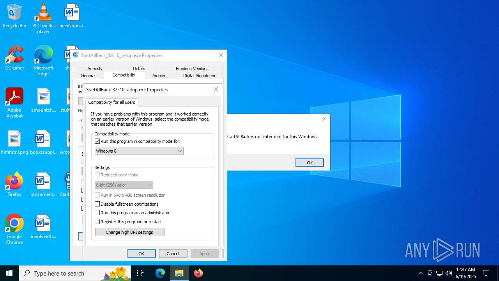
Task: Toggle Run in 640 x 480 screen resolution
Action: [x=97, y=195]
